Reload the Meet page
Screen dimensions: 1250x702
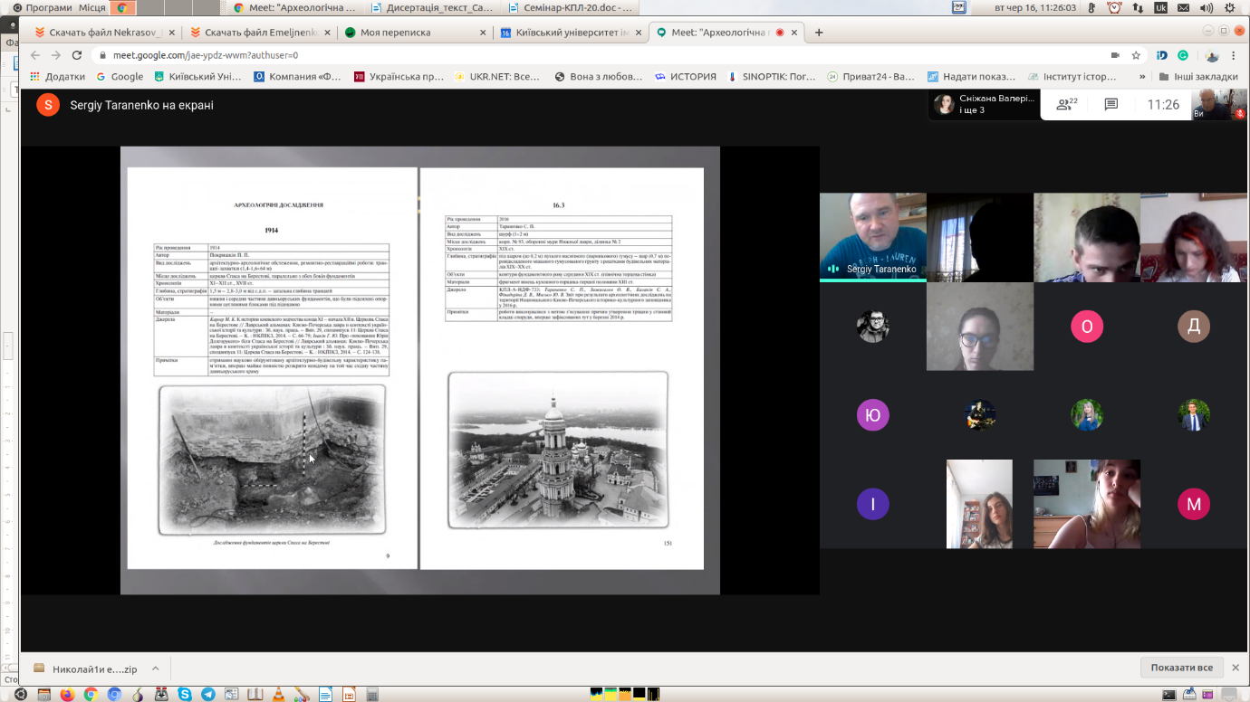[77, 55]
